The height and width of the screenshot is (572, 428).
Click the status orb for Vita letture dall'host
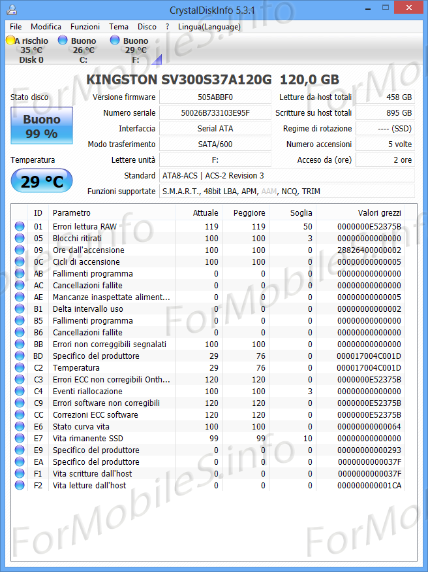point(20,486)
